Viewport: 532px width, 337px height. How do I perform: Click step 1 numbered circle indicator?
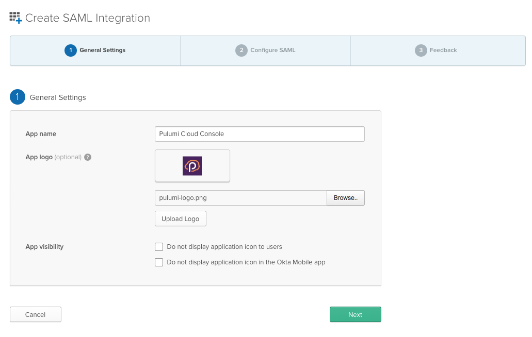click(70, 50)
